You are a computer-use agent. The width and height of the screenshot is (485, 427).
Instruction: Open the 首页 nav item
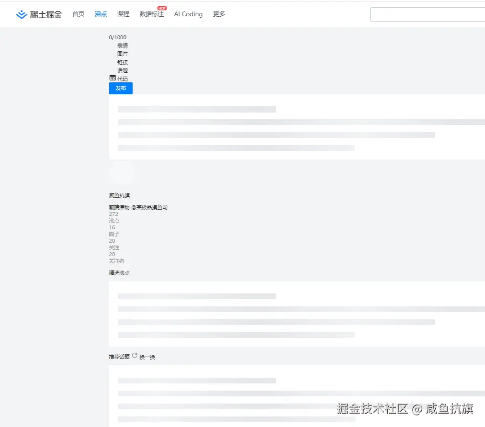pos(78,14)
